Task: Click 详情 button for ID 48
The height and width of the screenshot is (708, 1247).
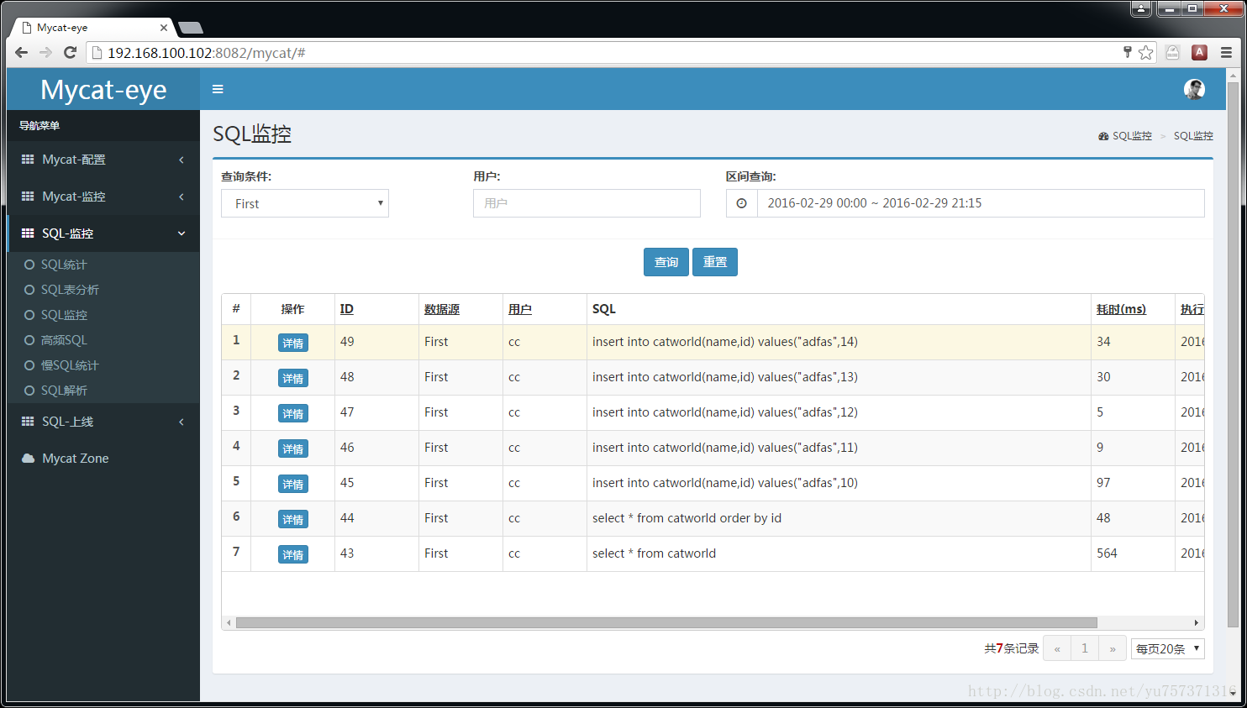Action: point(293,378)
